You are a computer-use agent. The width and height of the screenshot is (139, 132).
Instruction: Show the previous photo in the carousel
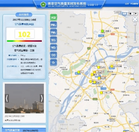[7, 98]
